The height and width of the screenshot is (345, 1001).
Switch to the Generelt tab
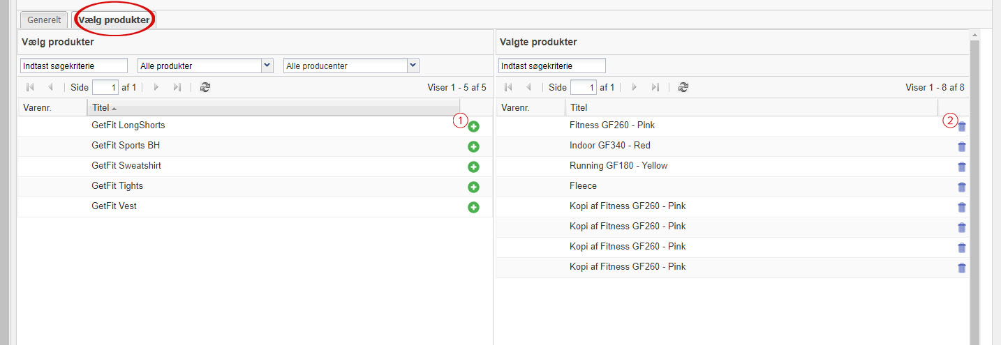click(44, 20)
